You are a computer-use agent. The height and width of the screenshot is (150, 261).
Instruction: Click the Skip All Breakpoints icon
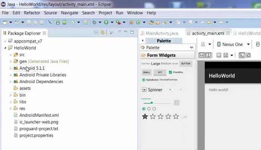[50, 22]
